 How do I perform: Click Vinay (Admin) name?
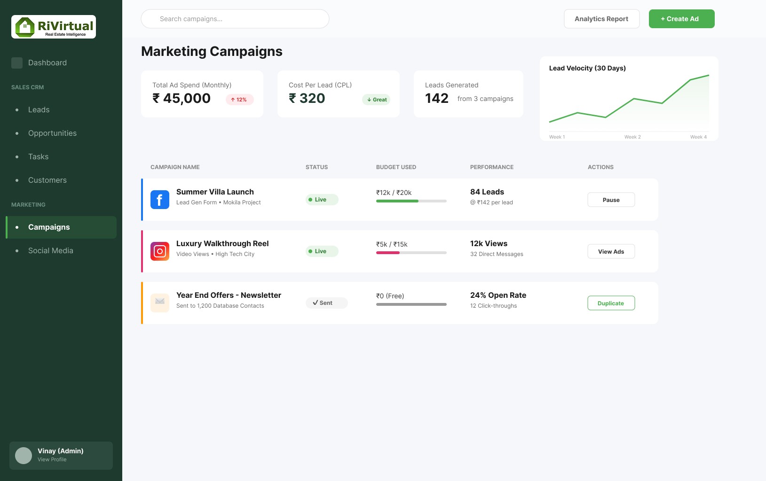tap(61, 451)
